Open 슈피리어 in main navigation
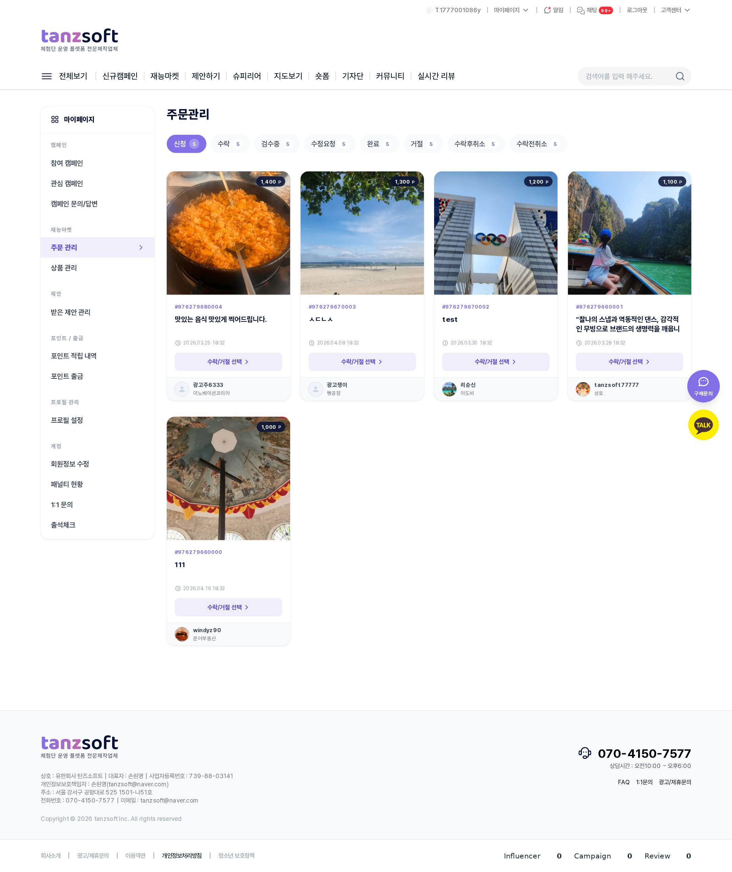The image size is (732, 872). click(x=247, y=76)
